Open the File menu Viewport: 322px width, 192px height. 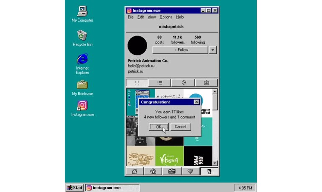[x=131, y=17]
